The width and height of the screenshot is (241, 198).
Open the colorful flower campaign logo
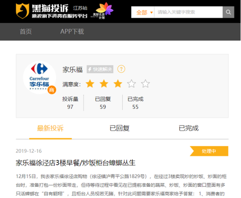tap(103, 11)
